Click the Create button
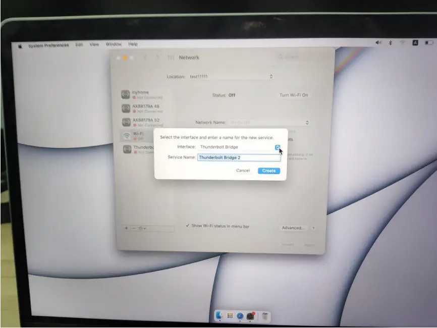 click(268, 171)
